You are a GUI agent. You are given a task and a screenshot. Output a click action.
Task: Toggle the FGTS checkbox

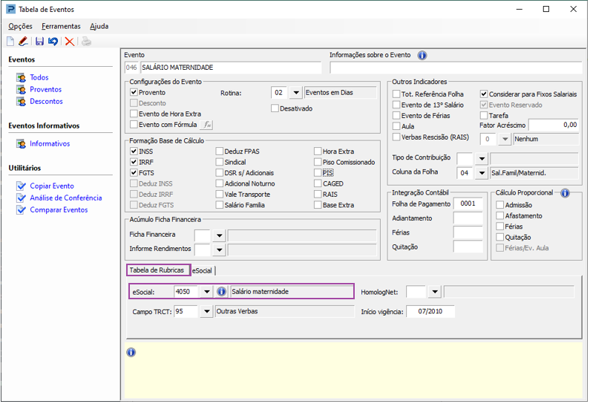(134, 173)
